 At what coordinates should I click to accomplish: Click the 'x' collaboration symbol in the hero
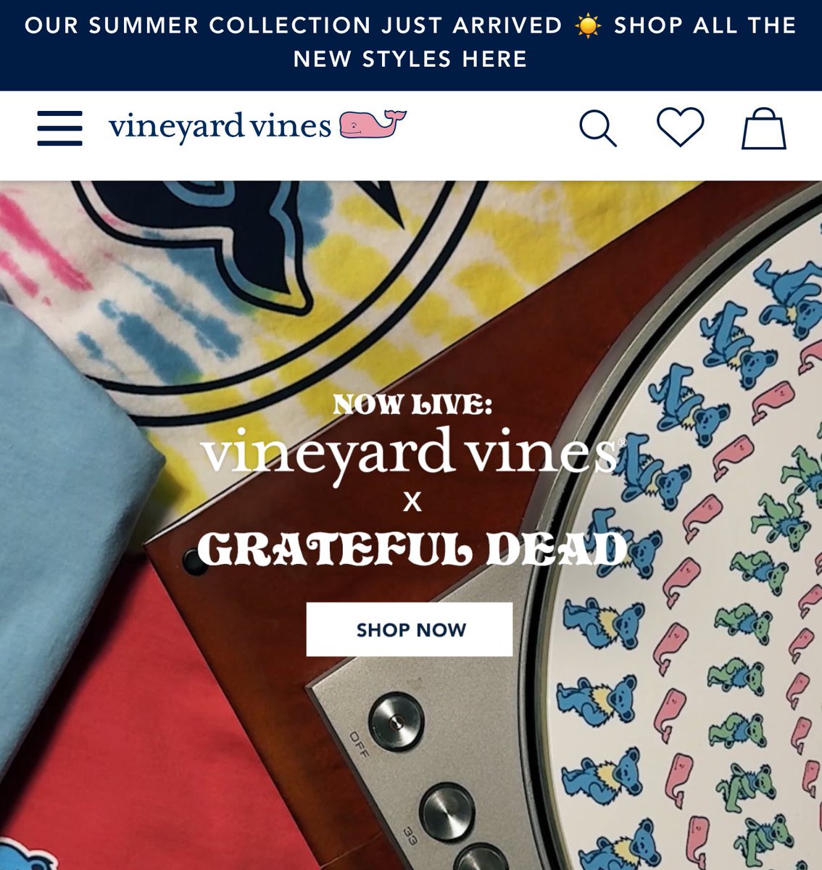click(x=412, y=502)
